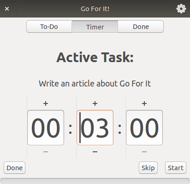Click the active task description text
Viewport: 190px width, 184px height.
(x=95, y=84)
